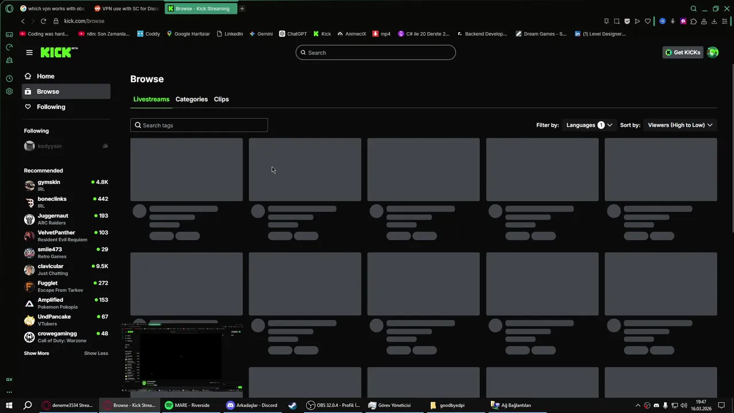Click the browser snapshot icon
Screen dimensions: 734x413
(616, 21)
